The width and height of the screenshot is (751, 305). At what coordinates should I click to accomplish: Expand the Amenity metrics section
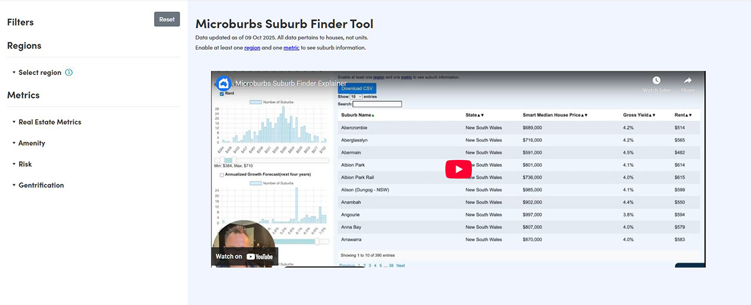[29, 143]
